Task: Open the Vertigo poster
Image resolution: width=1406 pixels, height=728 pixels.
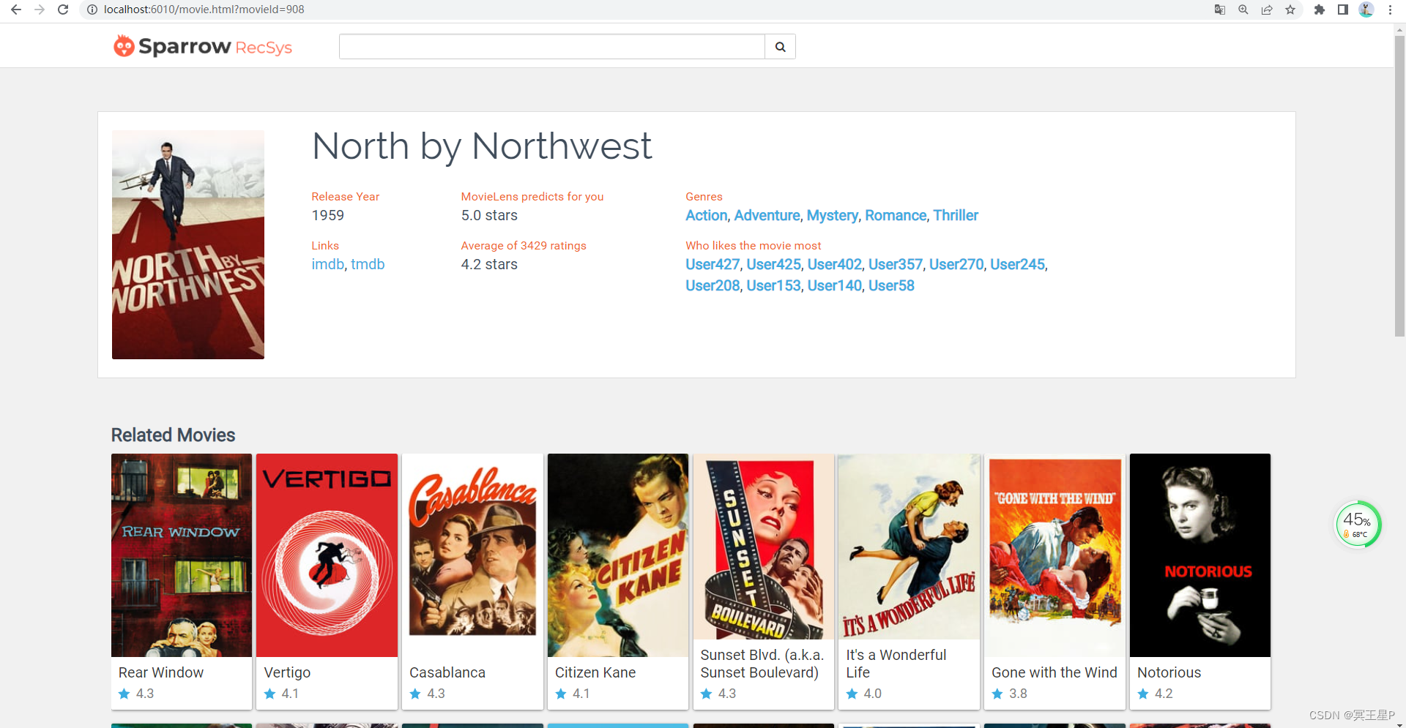Action: (x=327, y=555)
